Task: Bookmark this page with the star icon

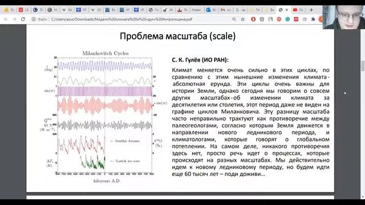Action: [242, 19]
